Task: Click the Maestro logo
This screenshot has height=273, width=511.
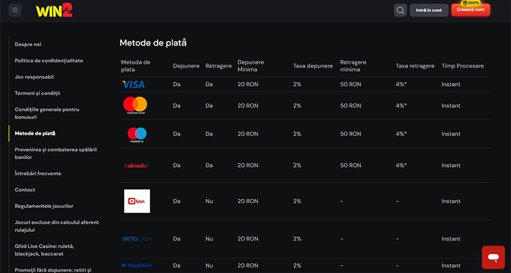Action: coord(137,135)
